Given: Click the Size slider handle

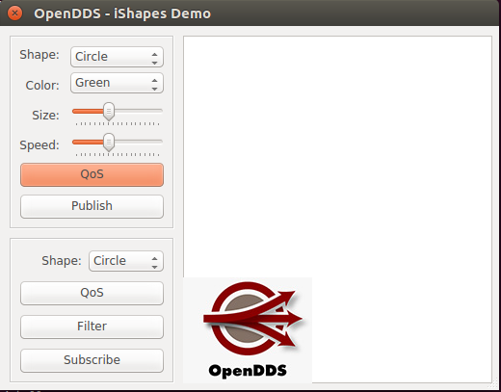Looking at the screenshot, I should [x=109, y=112].
